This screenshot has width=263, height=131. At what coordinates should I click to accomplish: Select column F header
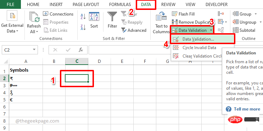(145, 61)
